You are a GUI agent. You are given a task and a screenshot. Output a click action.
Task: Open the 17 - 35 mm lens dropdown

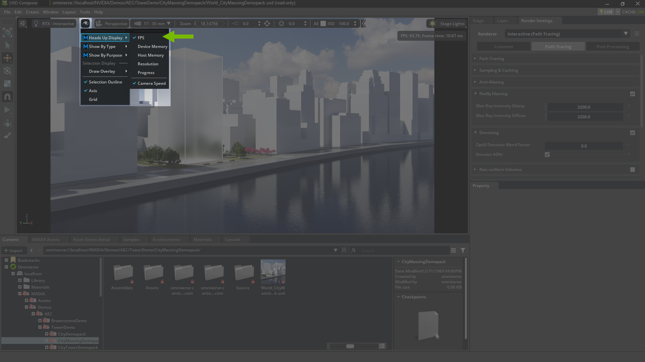[153, 23]
